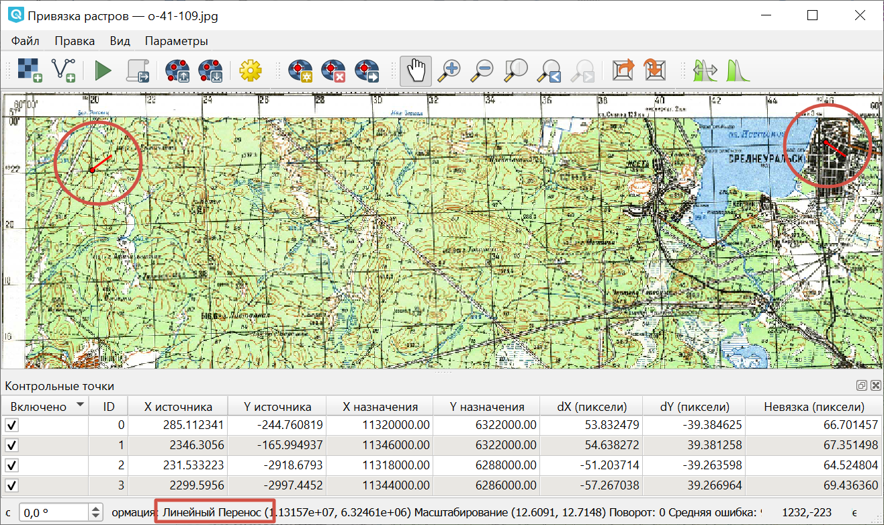
Task: Uncheck control point with ID 3
Action: click(12, 485)
